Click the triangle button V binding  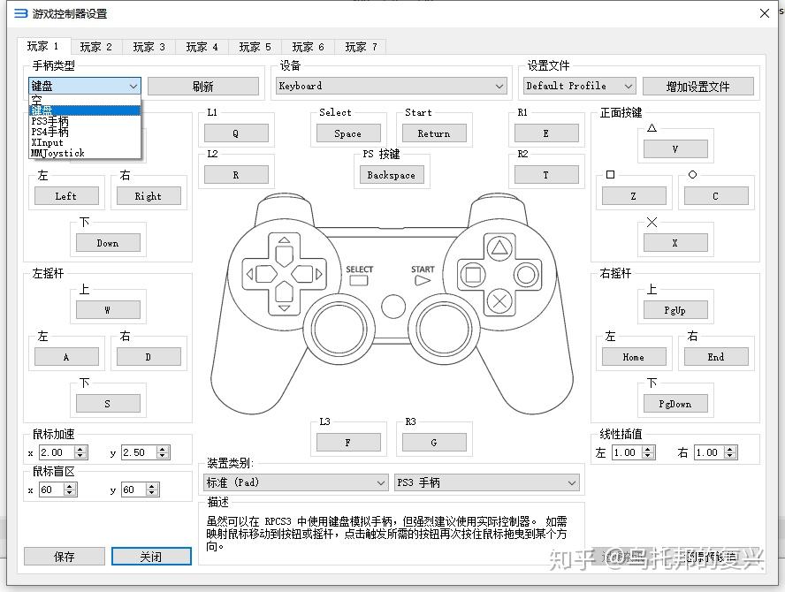[675, 148]
